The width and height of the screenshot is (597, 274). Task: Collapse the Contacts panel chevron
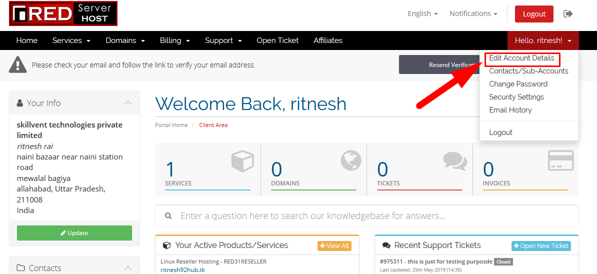[128, 267]
